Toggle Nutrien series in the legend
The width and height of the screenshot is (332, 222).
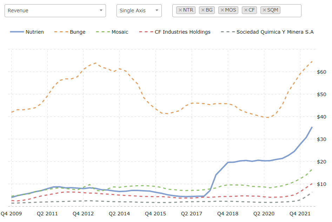coord(27,32)
